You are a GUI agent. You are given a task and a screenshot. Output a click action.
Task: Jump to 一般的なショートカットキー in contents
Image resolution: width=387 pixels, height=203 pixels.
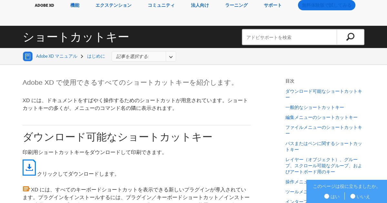tap(315, 107)
